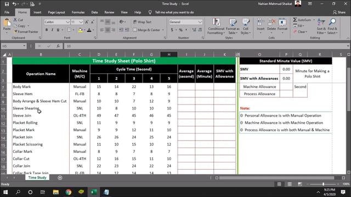Toggle Normal view in status bar
Screen dimensions: 351x197
(x=279, y=184)
